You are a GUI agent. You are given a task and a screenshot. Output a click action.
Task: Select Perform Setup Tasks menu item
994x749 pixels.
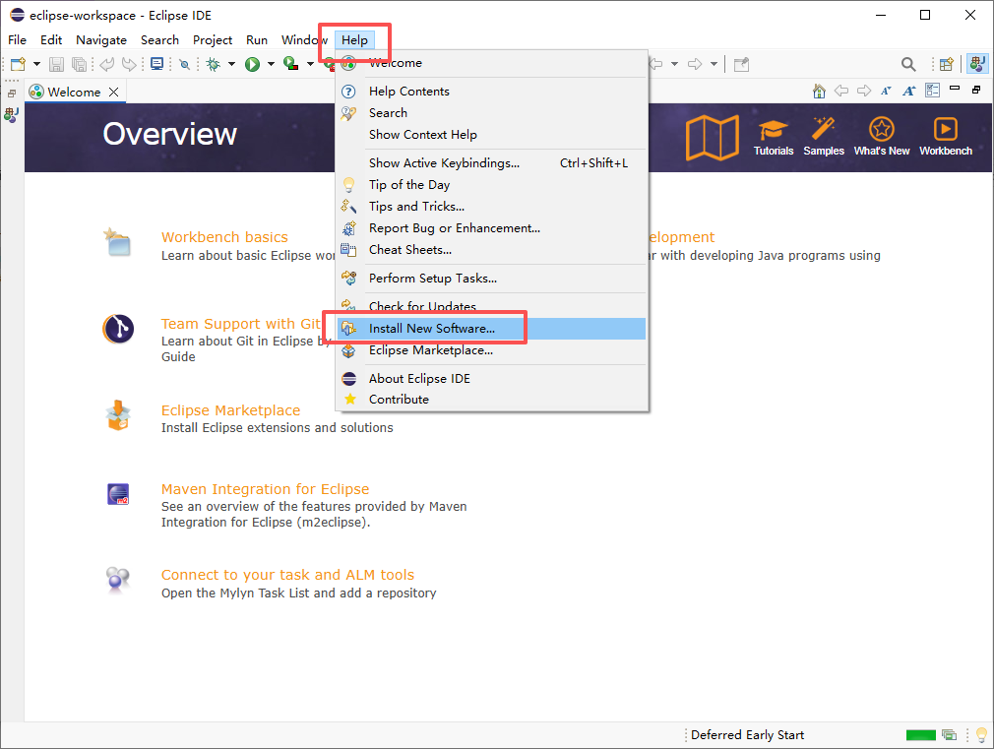[x=491, y=278]
